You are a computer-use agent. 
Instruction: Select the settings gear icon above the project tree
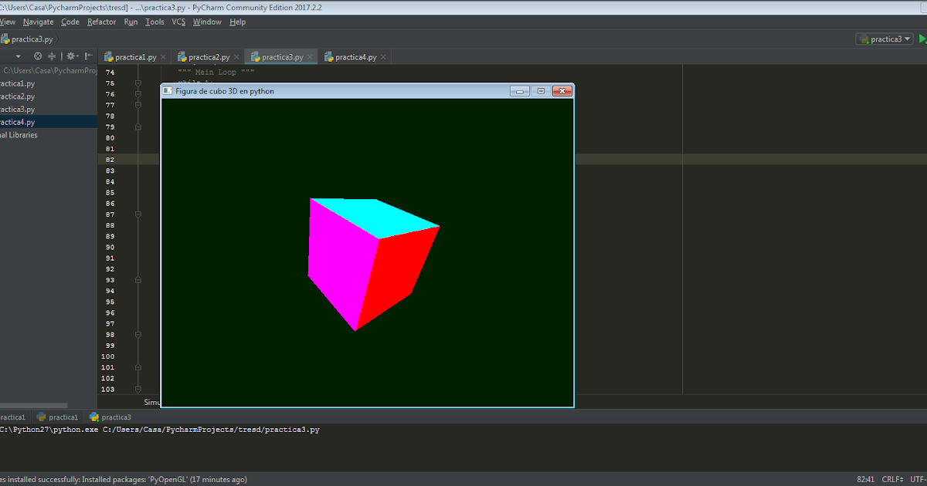(x=71, y=56)
